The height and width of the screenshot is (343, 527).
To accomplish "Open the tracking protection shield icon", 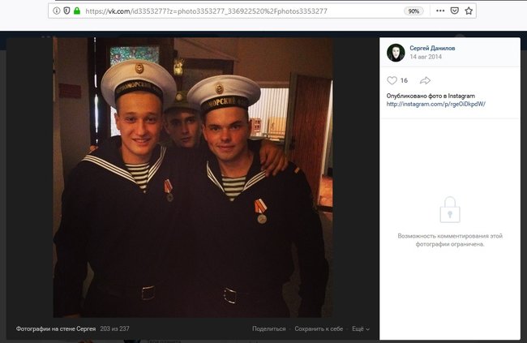I will 66,11.
